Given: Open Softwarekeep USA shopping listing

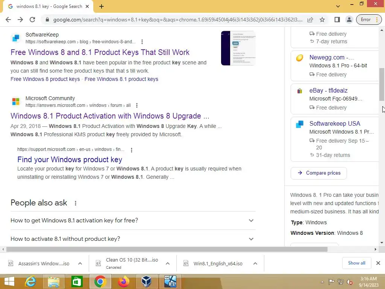Looking at the screenshot, I should 335,123.
